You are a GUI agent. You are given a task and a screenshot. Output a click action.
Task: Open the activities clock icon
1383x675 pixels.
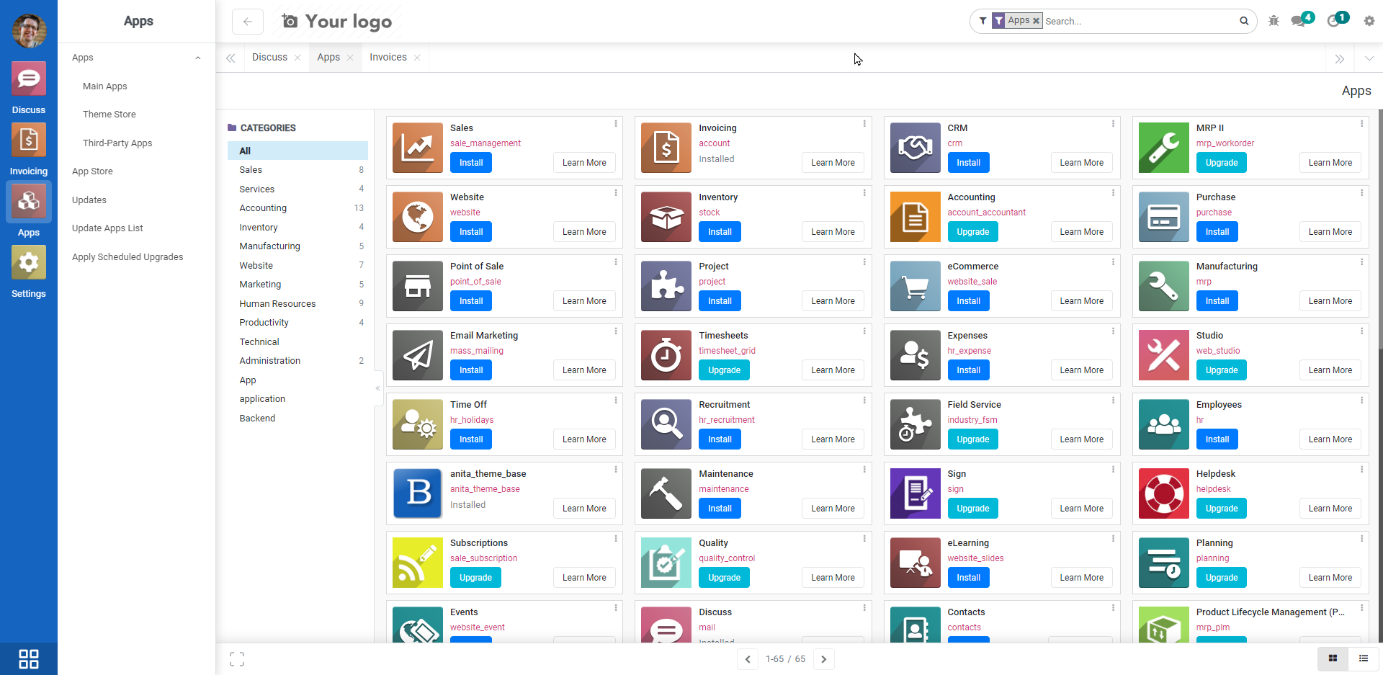point(1334,21)
